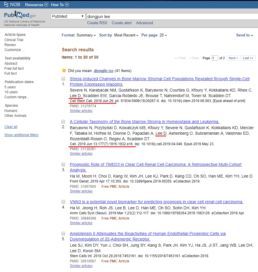The height and width of the screenshot is (272, 258).
Task: Click the yellow star suggestion icon
Action: [x=64, y=71]
